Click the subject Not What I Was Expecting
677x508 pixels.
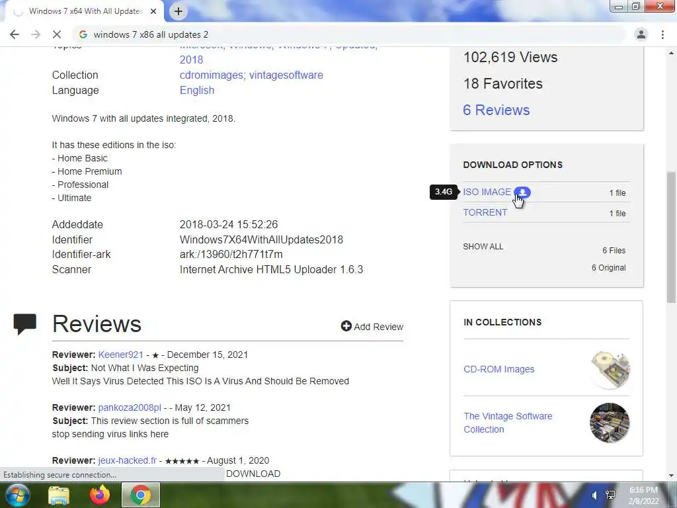point(145,368)
